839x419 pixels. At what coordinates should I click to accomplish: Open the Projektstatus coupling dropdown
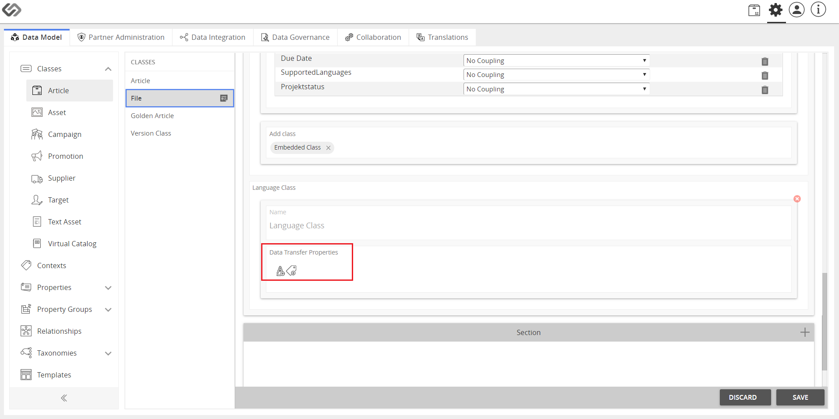pyautogui.click(x=556, y=89)
